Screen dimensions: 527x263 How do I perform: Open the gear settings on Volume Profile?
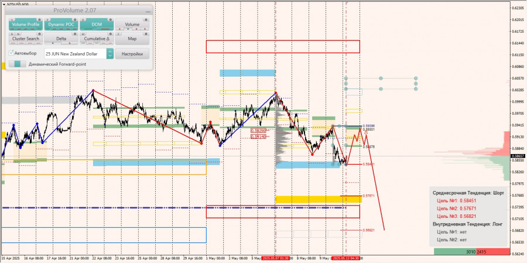click(39, 19)
